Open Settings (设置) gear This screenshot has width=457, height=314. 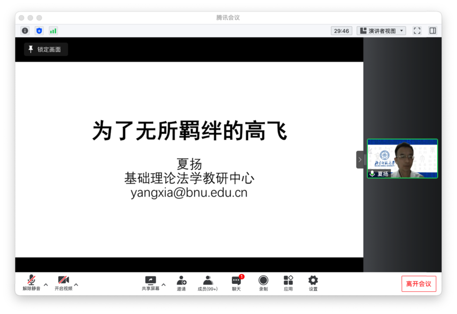point(313,283)
